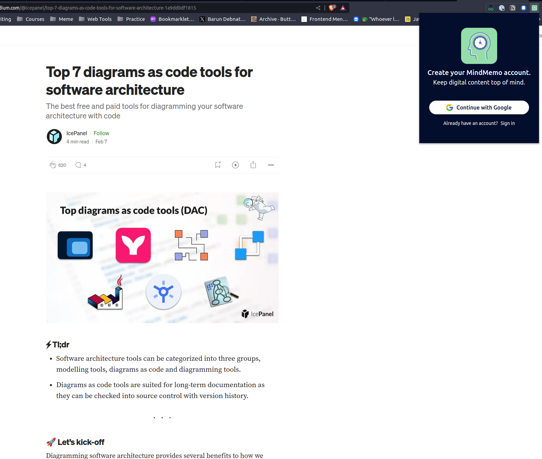Image resolution: width=542 pixels, height=459 pixels.
Task: Click the Sign in link
Action: pos(507,123)
